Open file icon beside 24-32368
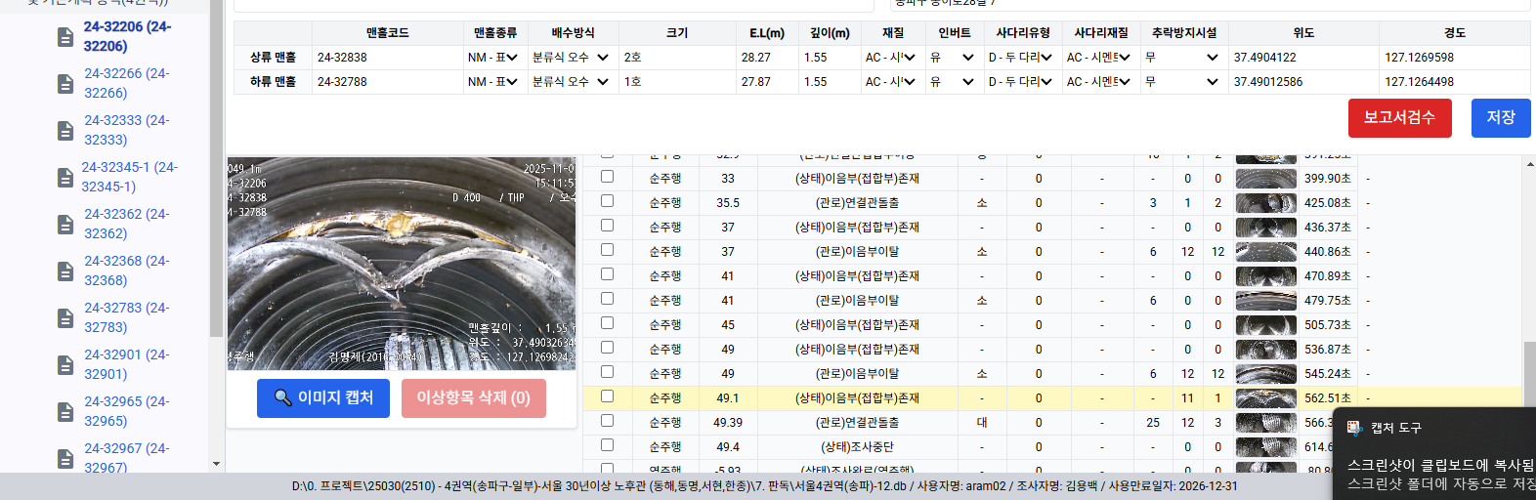The height and width of the screenshot is (500, 1536). click(x=65, y=271)
